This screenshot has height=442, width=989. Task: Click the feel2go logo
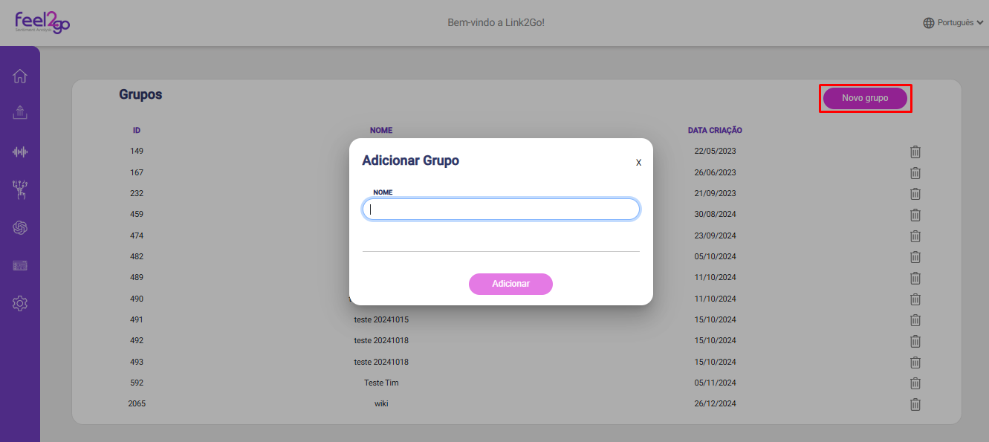tap(42, 22)
